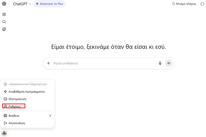
Task: Select the Βοήθεια help menu item
Action: (14, 116)
